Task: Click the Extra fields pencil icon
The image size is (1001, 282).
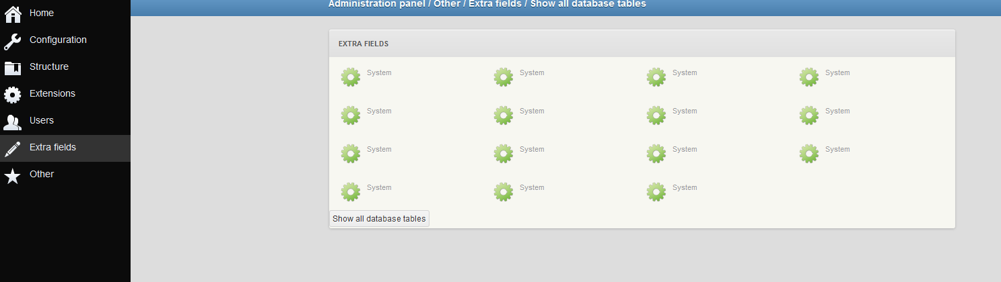Action: coord(13,149)
